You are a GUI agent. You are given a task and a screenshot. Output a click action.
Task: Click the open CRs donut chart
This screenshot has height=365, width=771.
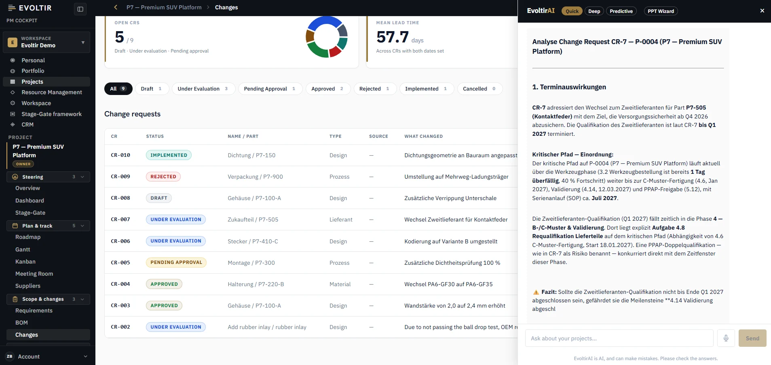click(x=327, y=37)
